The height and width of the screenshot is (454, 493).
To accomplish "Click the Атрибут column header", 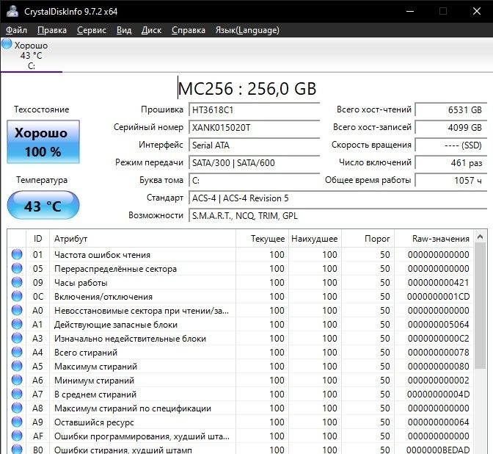I will click(x=142, y=239).
